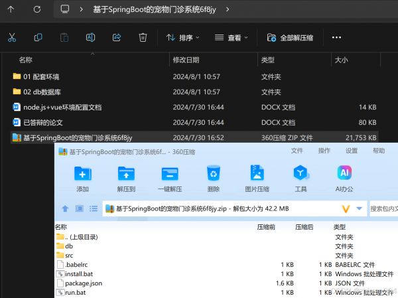The image size is (398, 298).
Task: Go up one level with blue arrow in 360压缩
Action: pos(65,209)
